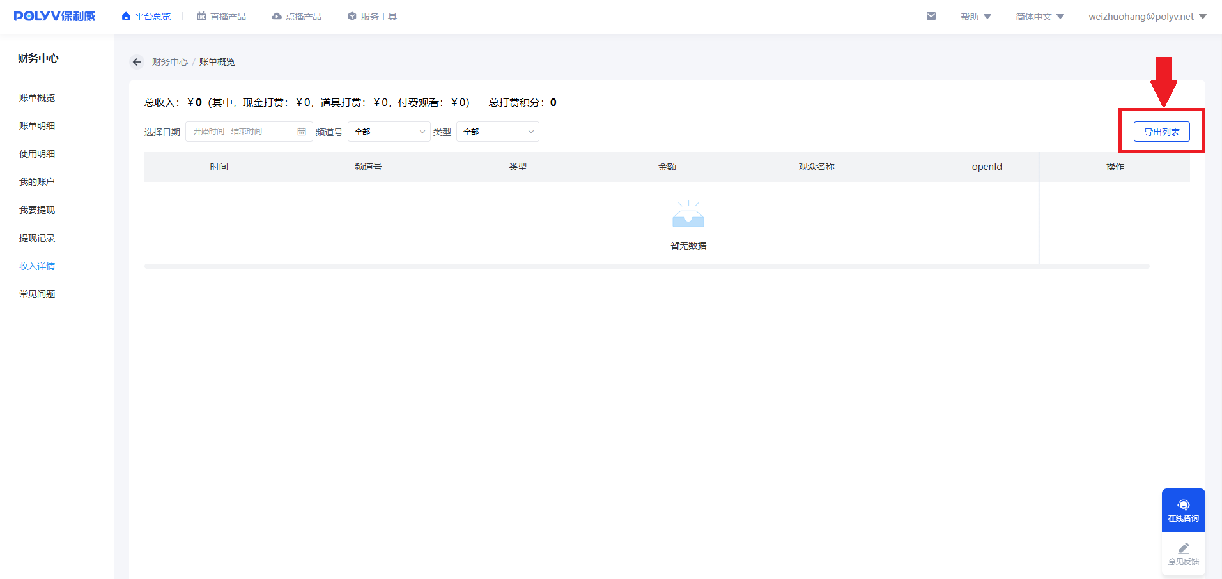Click the 财务中心 breadcrumb link
Viewport: 1222px width, 579px height.
[x=170, y=62]
